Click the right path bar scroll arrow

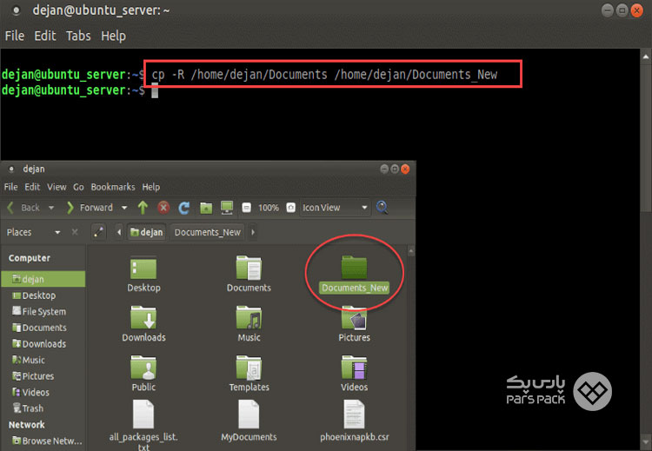[252, 232]
